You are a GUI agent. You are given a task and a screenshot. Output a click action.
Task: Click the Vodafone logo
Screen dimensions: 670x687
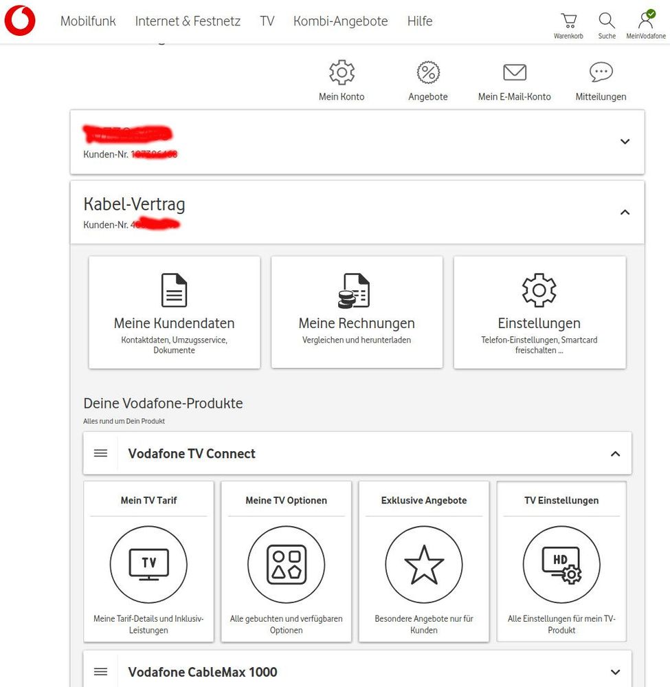point(20,21)
